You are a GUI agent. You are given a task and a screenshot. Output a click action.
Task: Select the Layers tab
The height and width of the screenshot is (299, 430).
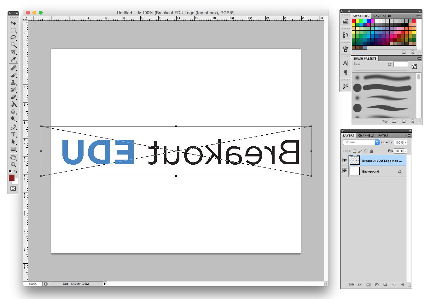[348, 135]
